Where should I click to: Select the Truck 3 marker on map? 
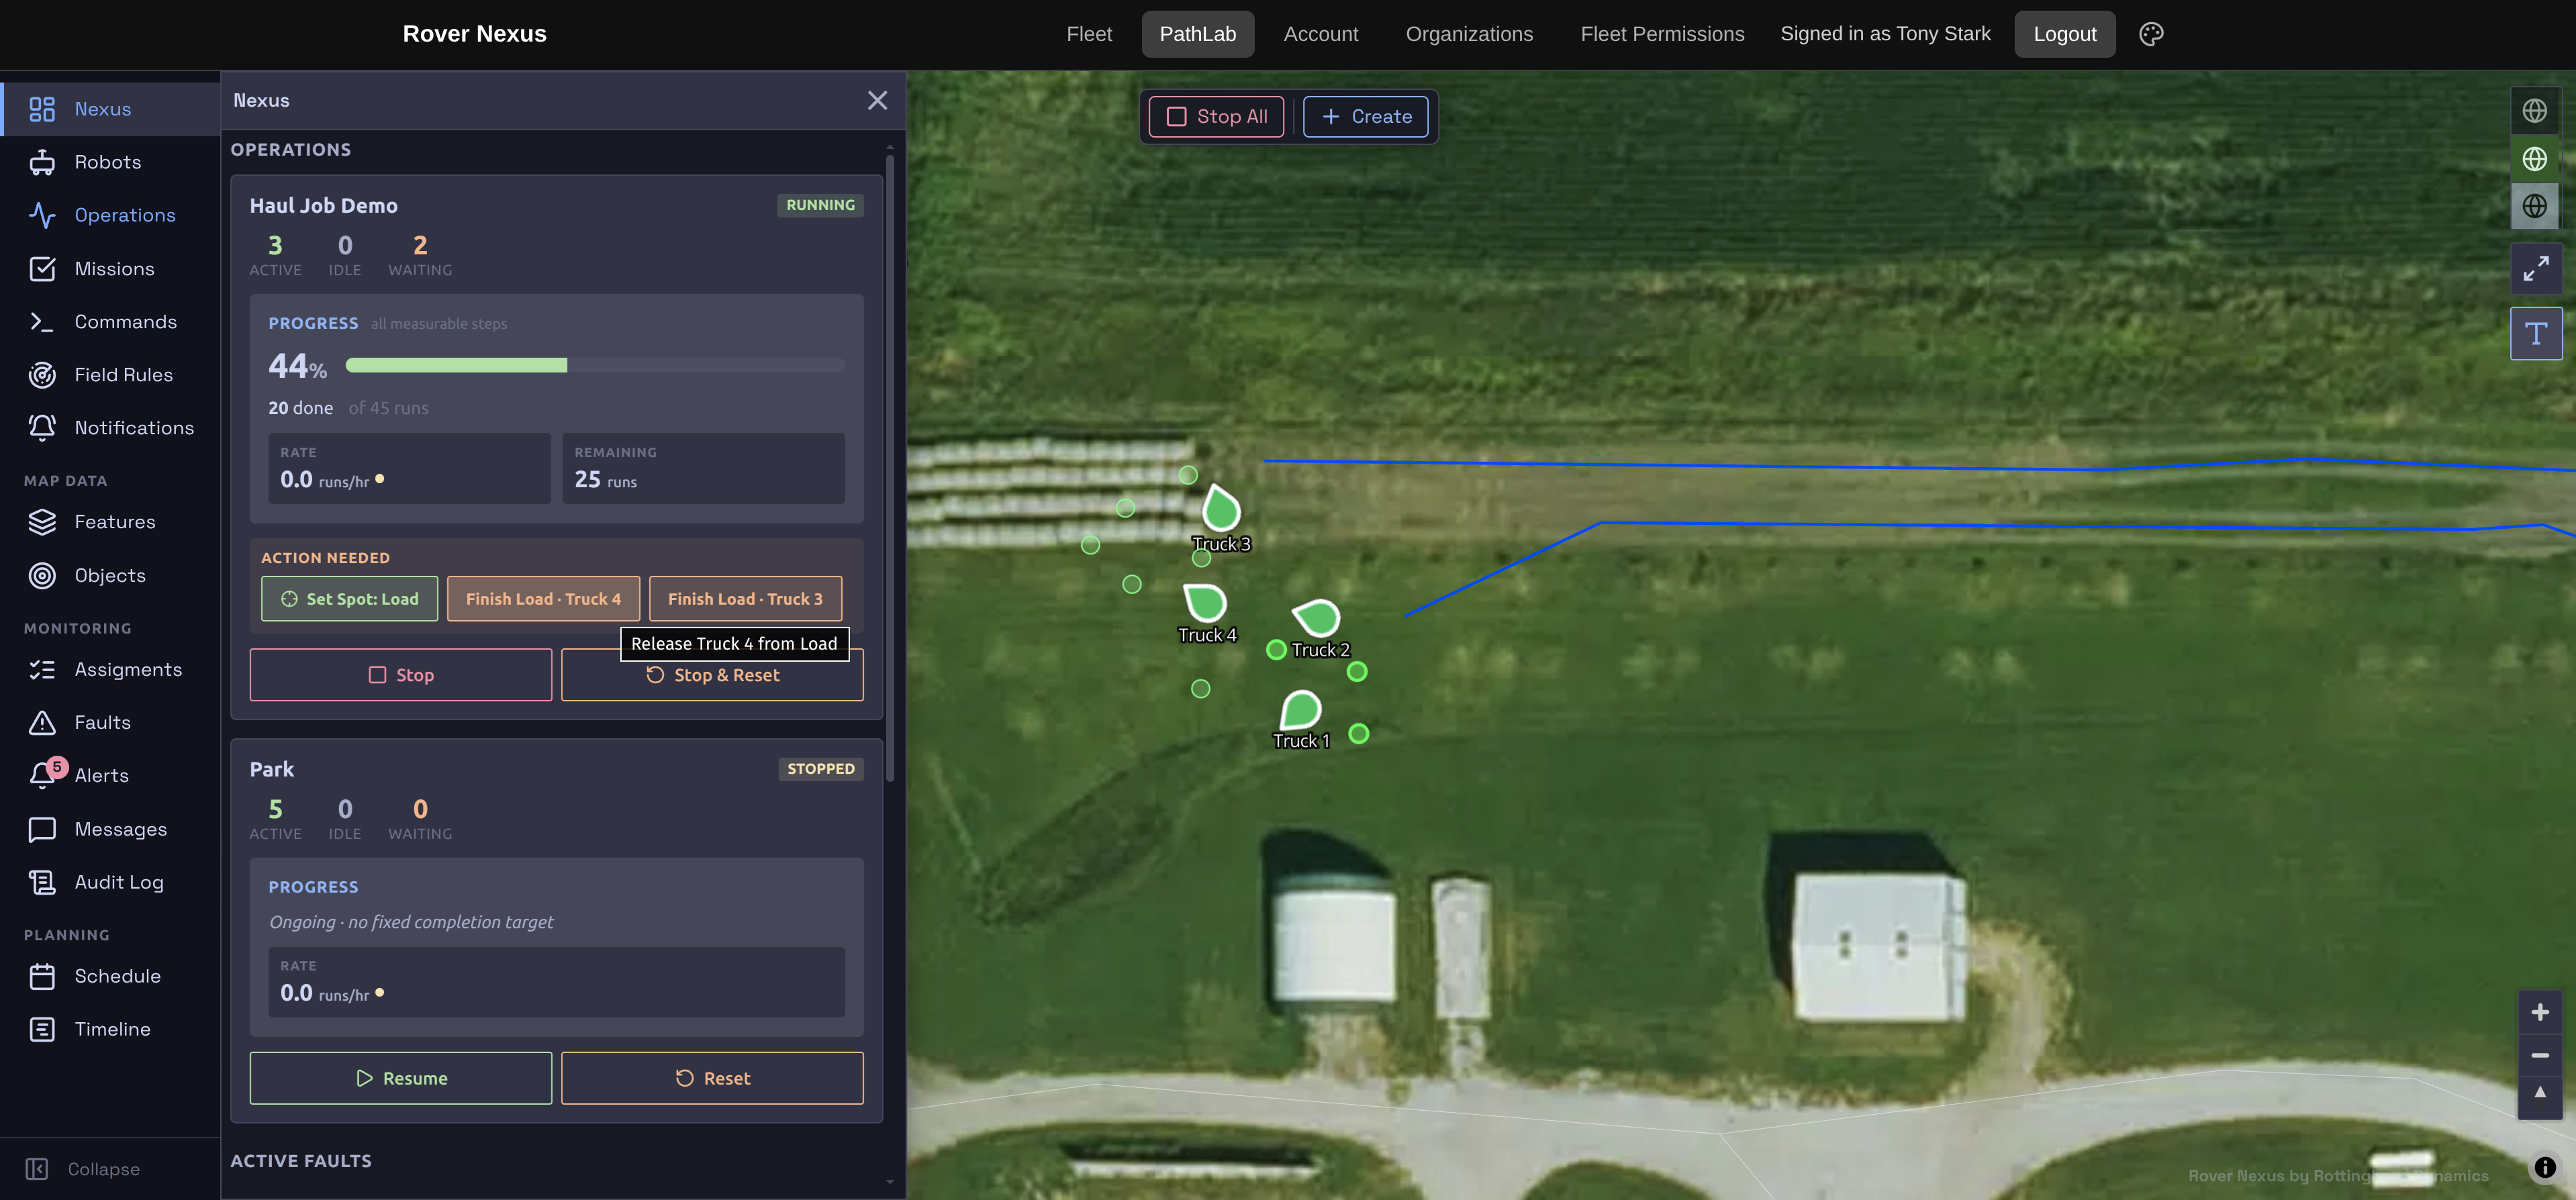1220,509
